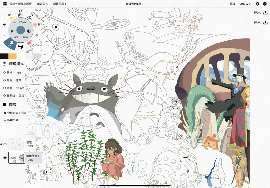
Task: Click 新建图层 1 layer 100% opacity text
Action: [x=30, y=160]
